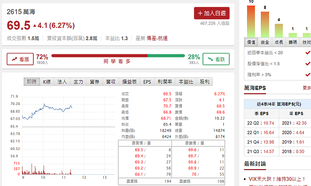
Task: Select the 即時 chart tab
Action: point(32,82)
